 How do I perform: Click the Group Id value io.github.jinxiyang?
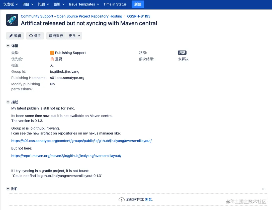[65, 71]
